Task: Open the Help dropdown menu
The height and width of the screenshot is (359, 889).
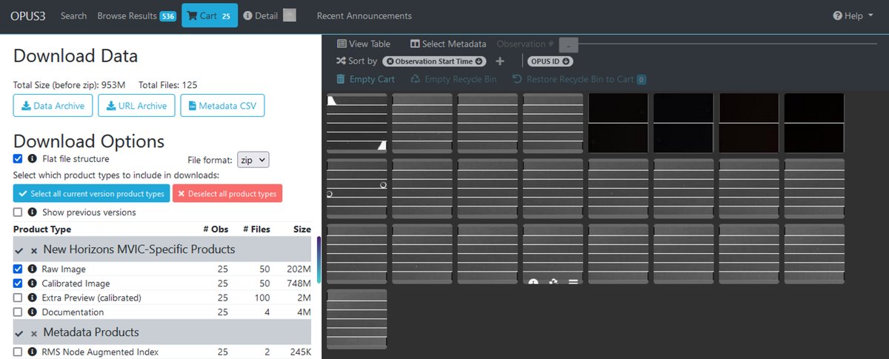Action: coord(853,16)
